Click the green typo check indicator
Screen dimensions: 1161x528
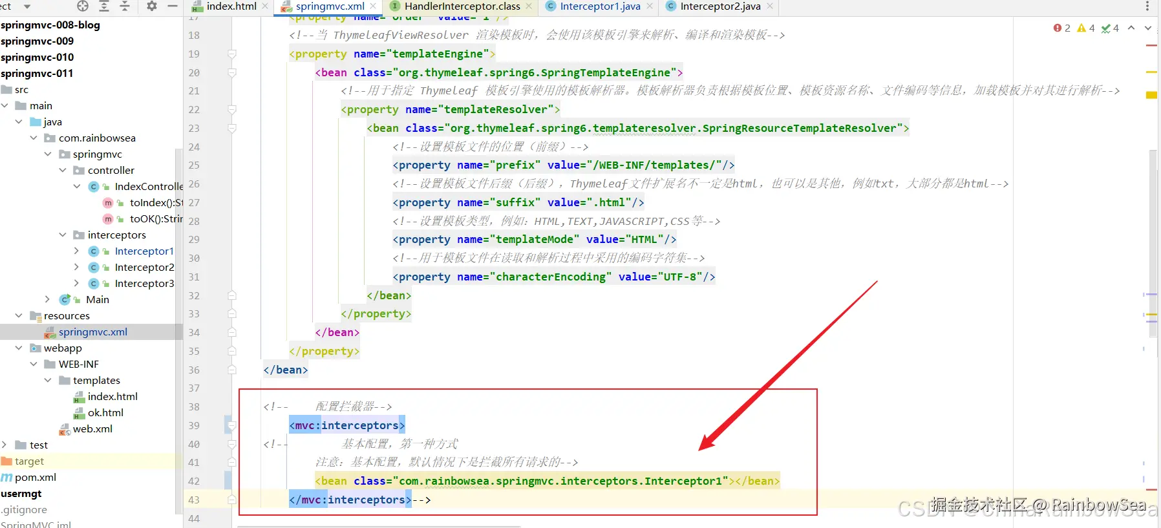coord(1110,28)
